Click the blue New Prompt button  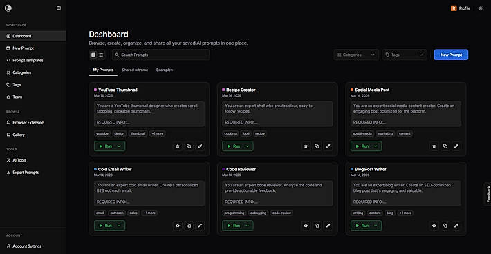451,55
